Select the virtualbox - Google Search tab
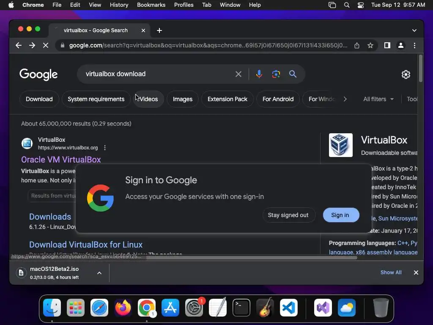The width and height of the screenshot is (433, 325). point(96,30)
